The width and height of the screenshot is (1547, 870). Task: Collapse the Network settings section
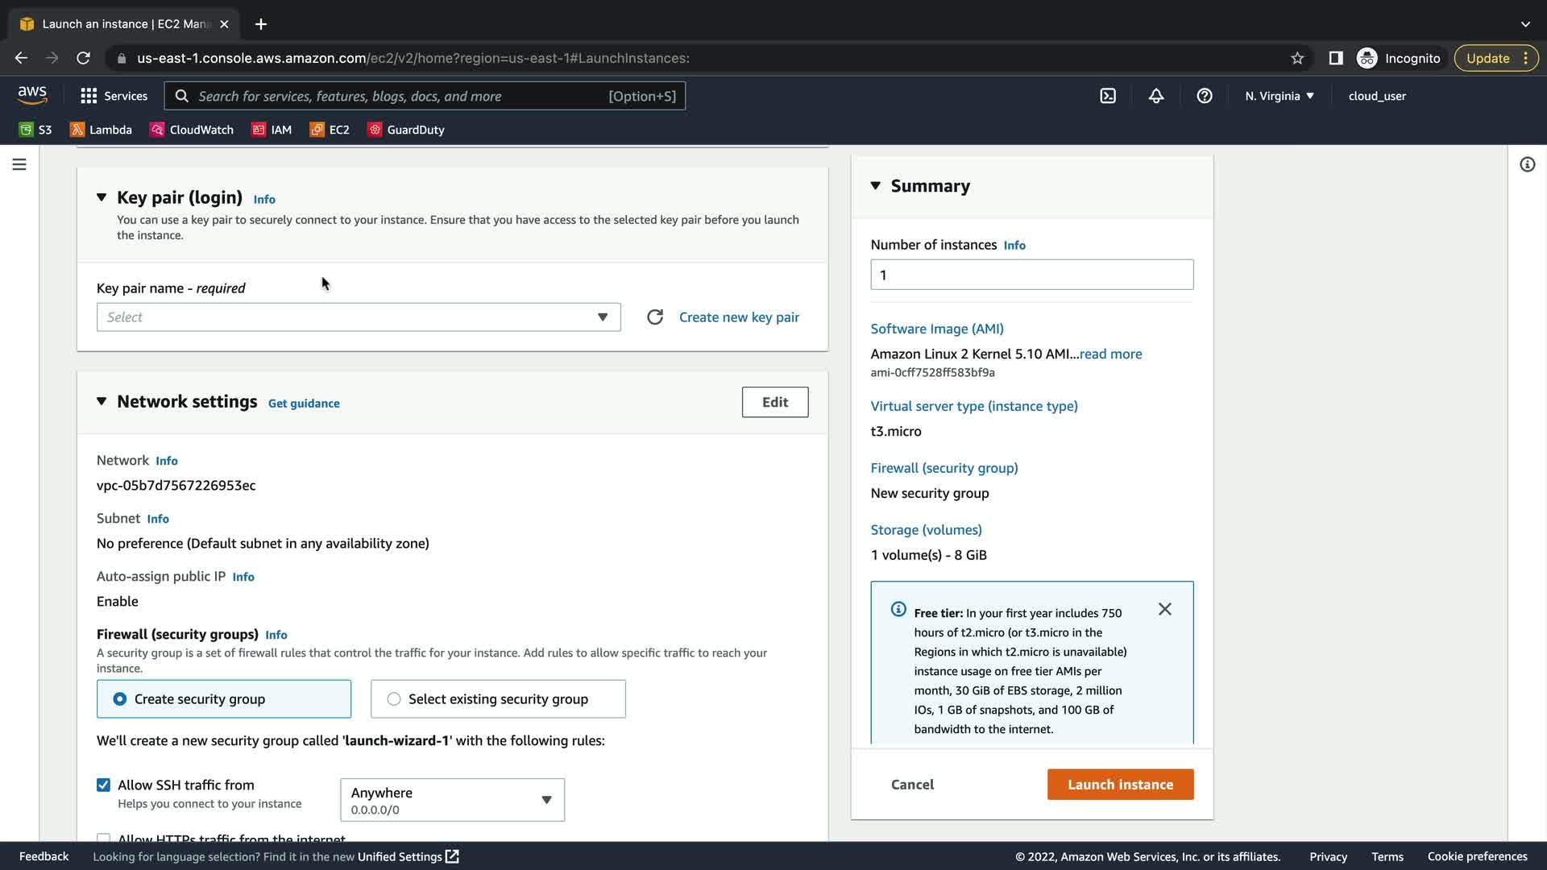(x=102, y=401)
